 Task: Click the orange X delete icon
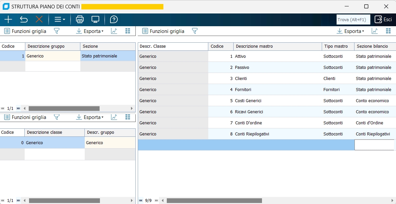click(39, 19)
